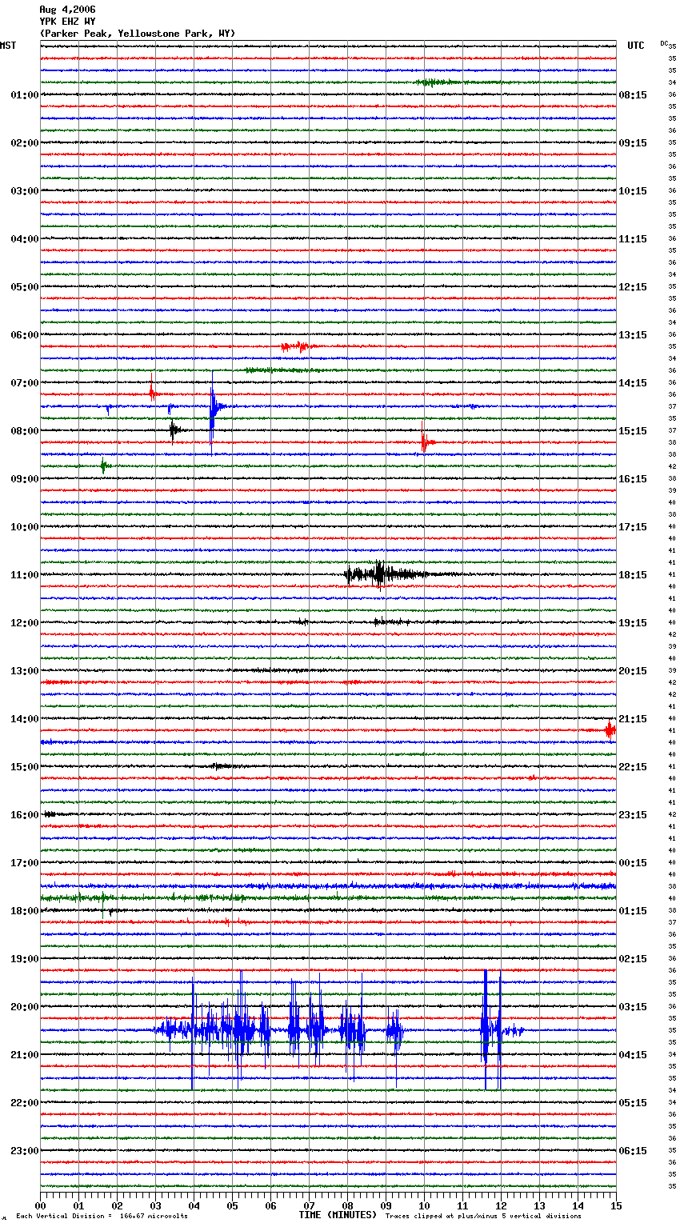This screenshot has width=680, height=1227.
Task: Select the 17:00 MST time label
Action: 24,863
